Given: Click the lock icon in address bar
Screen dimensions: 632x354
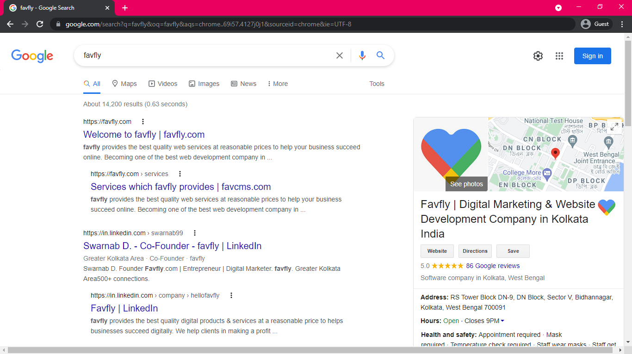Looking at the screenshot, I should [x=58, y=24].
